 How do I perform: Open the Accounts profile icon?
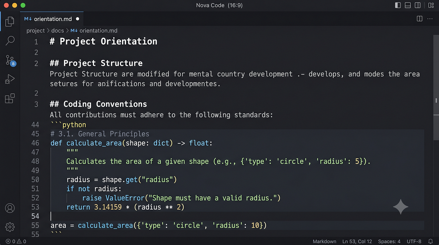(10, 208)
